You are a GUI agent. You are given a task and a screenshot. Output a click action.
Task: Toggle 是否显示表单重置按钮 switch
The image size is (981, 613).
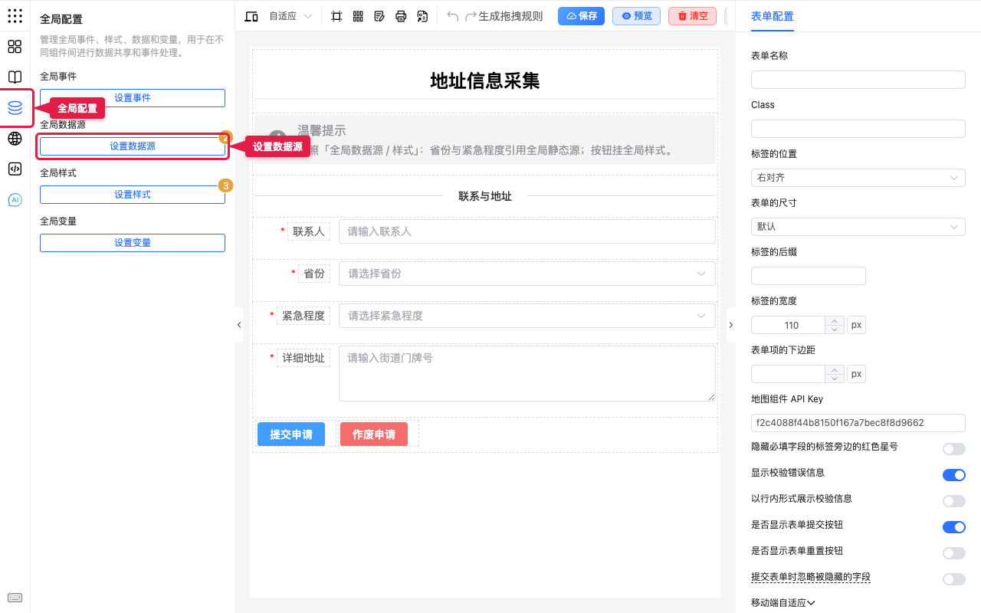click(954, 553)
